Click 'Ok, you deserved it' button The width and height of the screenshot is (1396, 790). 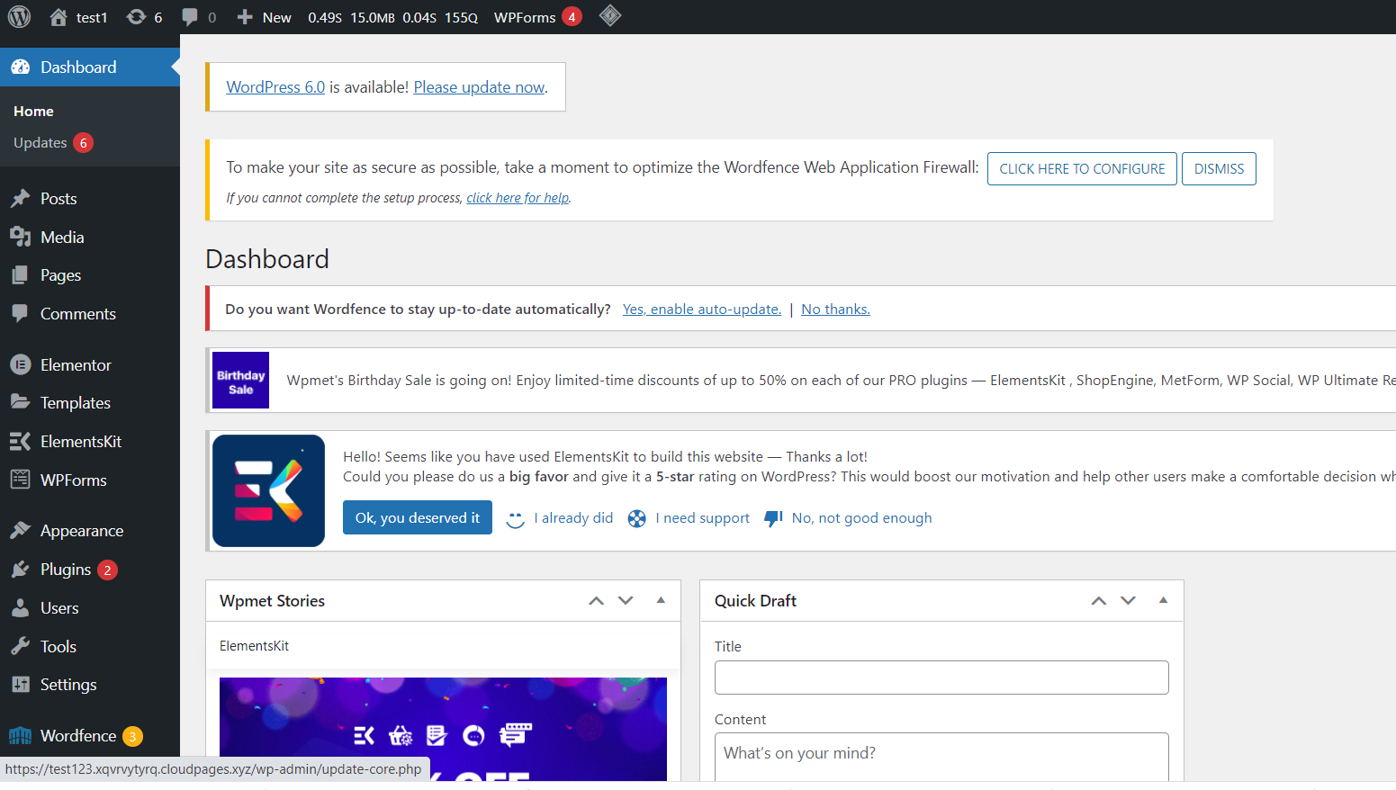418,518
